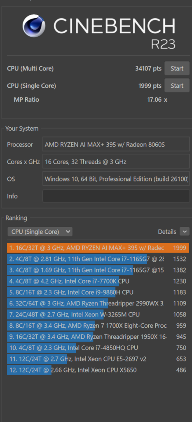The height and width of the screenshot is (422, 192).
Task: Click the OS information field
Action: [x=116, y=179]
